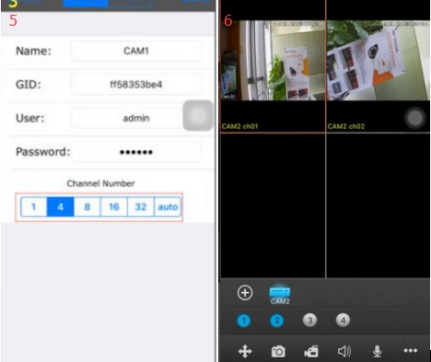Tap the GID field ff58353be4
431x362 pixels.
[136, 84]
